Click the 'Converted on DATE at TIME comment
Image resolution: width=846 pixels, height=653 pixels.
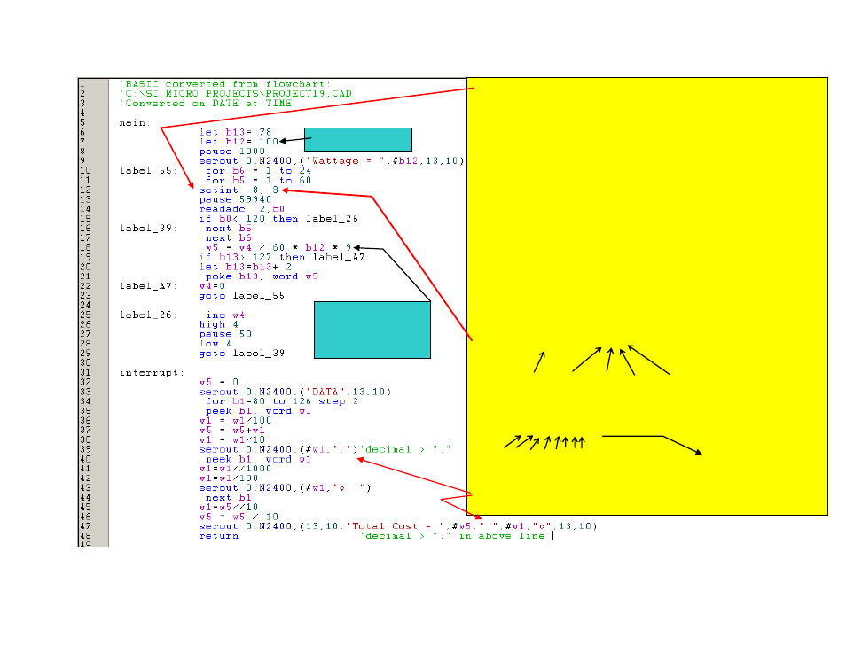pos(207,104)
